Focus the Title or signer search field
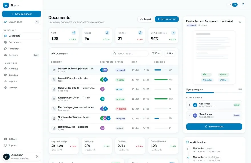 pos(130,53)
